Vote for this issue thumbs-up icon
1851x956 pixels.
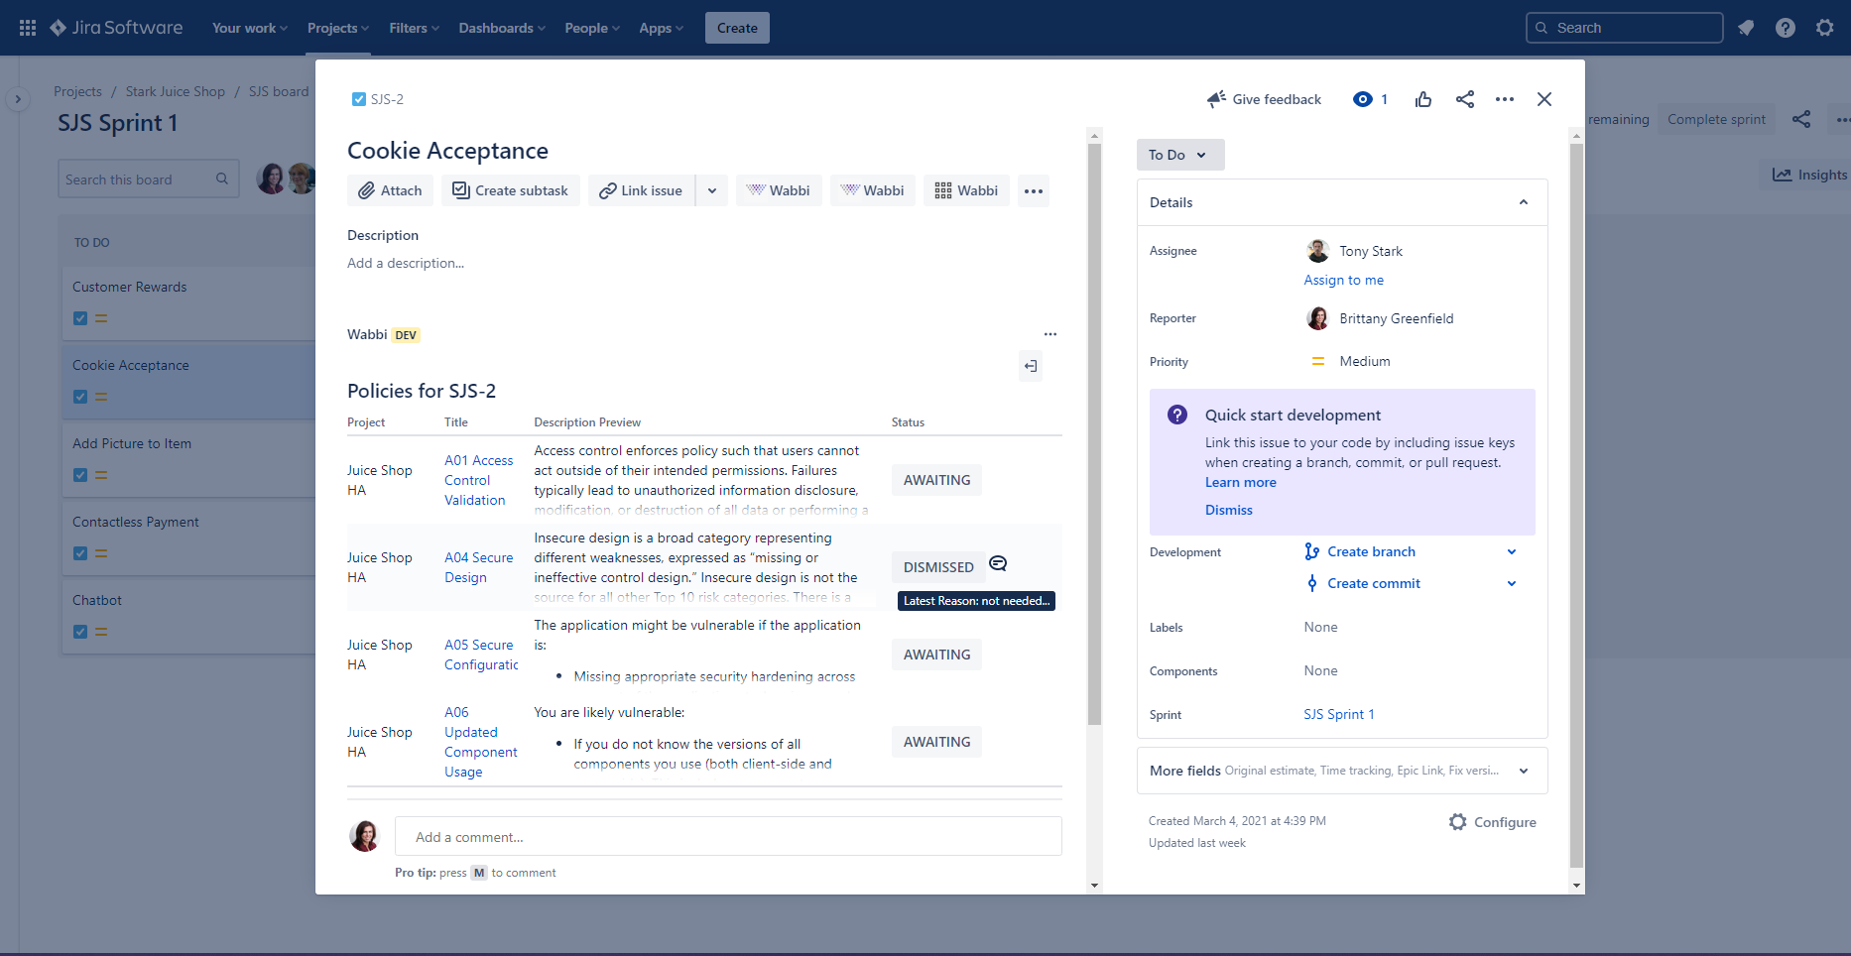pos(1423,99)
